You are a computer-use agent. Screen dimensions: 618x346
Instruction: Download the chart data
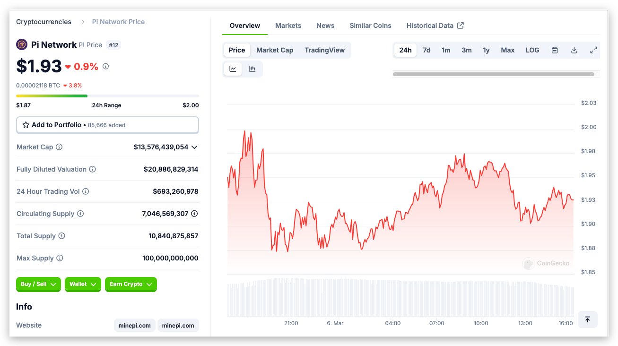(x=574, y=50)
